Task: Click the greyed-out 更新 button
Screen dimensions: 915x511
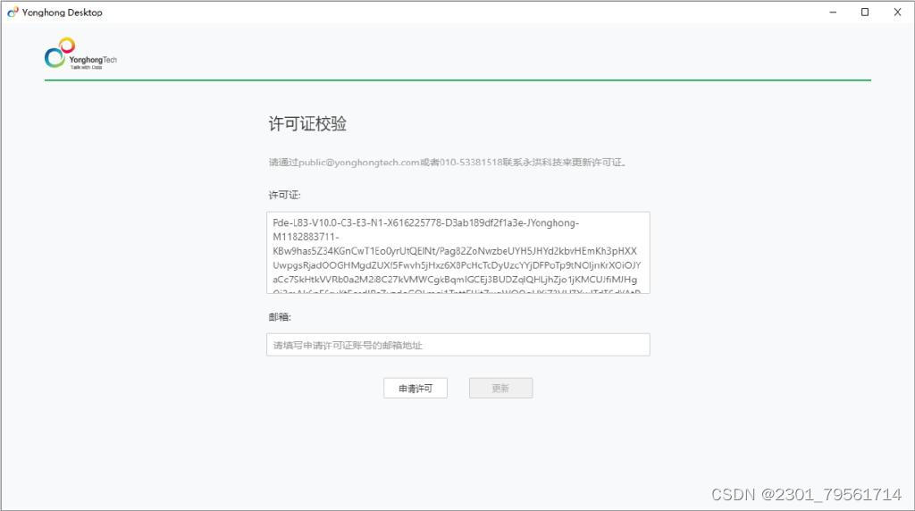Action: [500, 389]
